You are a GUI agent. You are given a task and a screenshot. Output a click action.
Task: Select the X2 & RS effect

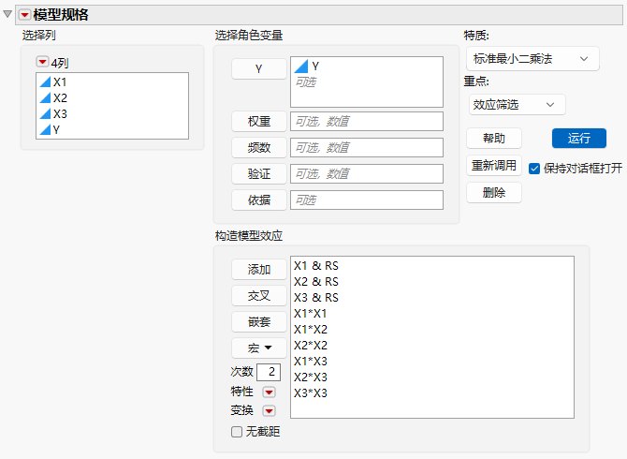(x=316, y=282)
